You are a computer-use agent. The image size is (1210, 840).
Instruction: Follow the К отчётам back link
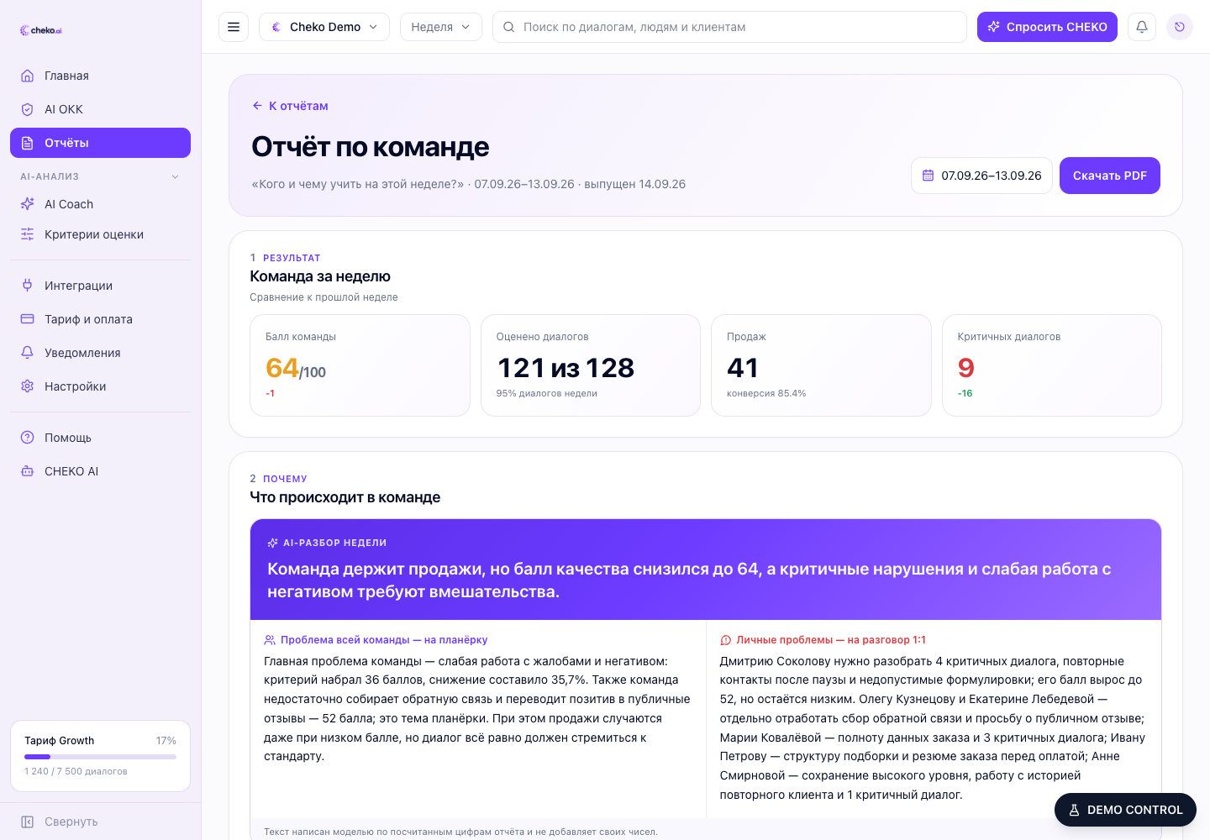(290, 106)
